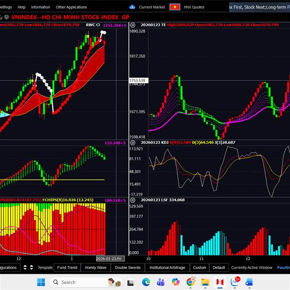Open the Windows Start menu
The width and height of the screenshot is (290, 290).
point(41,282)
